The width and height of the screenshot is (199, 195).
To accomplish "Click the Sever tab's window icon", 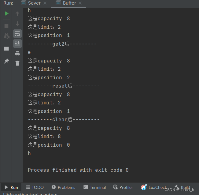I will [x=23, y=3].
